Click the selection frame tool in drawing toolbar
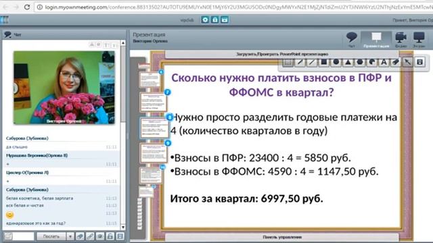The width and height of the screenshot is (433, 243). [x=288, y=62]
